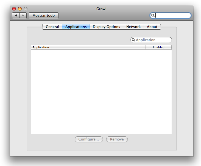Image resolution: width=201 pixels, height=166 pixels.
Task: Close the Growl window with red button
Action: pyautogui.click(x=14, y=9)
